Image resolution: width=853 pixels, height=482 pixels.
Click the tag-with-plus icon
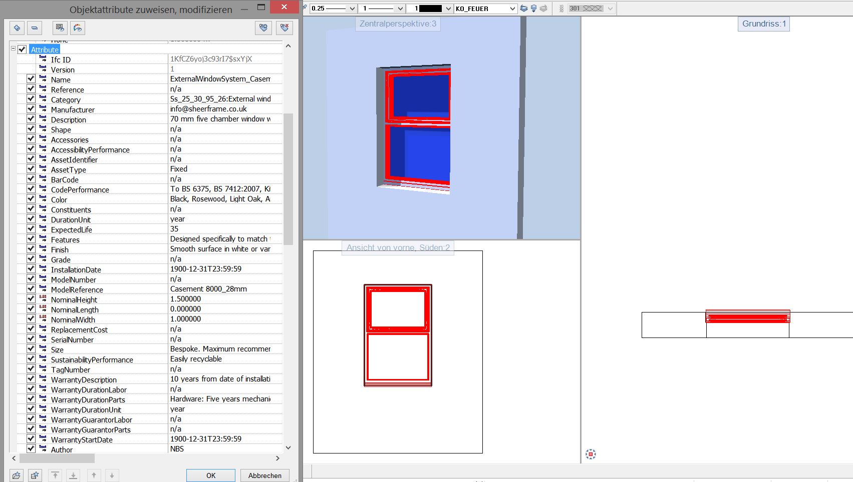pyautogui.click(x=263, y=28)
